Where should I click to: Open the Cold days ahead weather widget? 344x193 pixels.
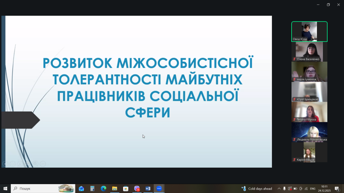(x=257, y=189)
